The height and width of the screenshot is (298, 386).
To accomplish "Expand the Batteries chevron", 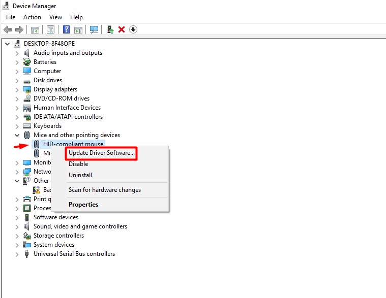I will 17,62.
